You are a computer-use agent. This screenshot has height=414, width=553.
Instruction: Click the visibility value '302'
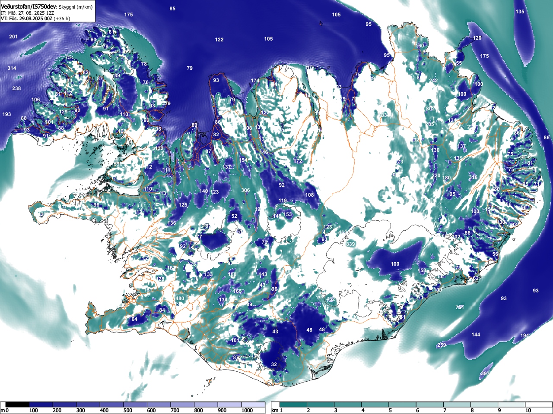(x=430, y=109)
